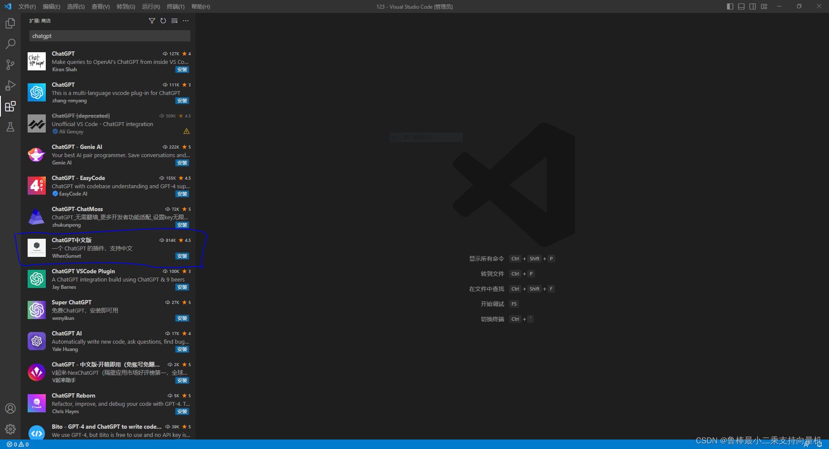
Task: Install ChatGPT Reborn extension
Action: 182,411
